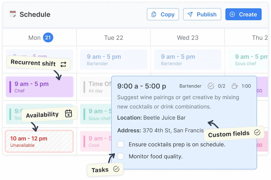
Task: Click the Copy icon on the Copy button
Action: coord(154,14)
